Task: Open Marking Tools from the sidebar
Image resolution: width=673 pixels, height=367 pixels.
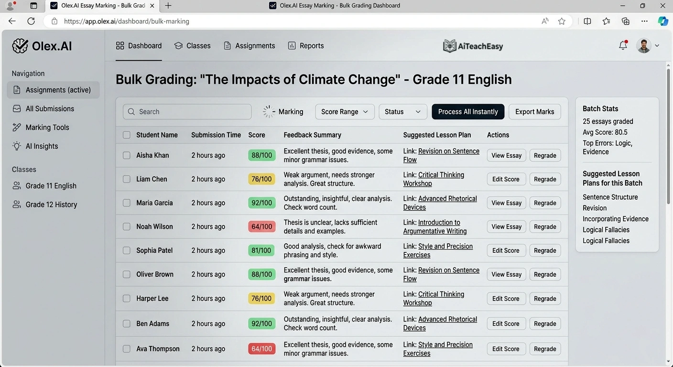Action: 46,127
